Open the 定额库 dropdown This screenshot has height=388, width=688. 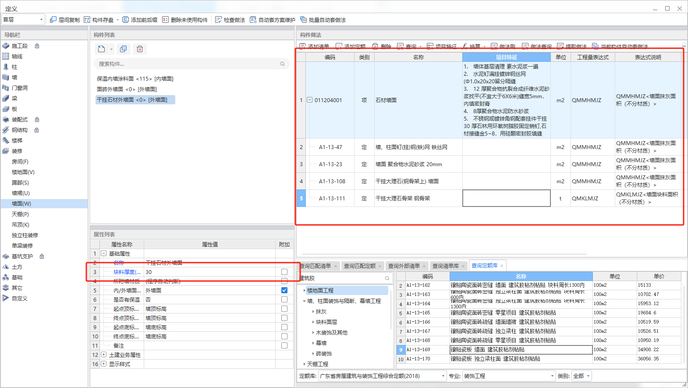pyautogui.click(x=383, y=376)
